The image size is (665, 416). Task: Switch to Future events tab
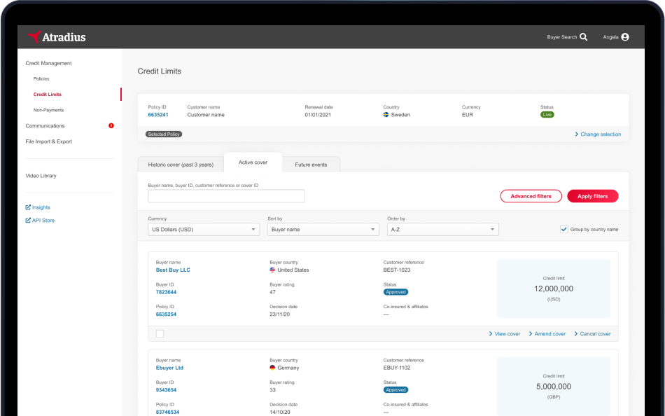tap(311, 165)
